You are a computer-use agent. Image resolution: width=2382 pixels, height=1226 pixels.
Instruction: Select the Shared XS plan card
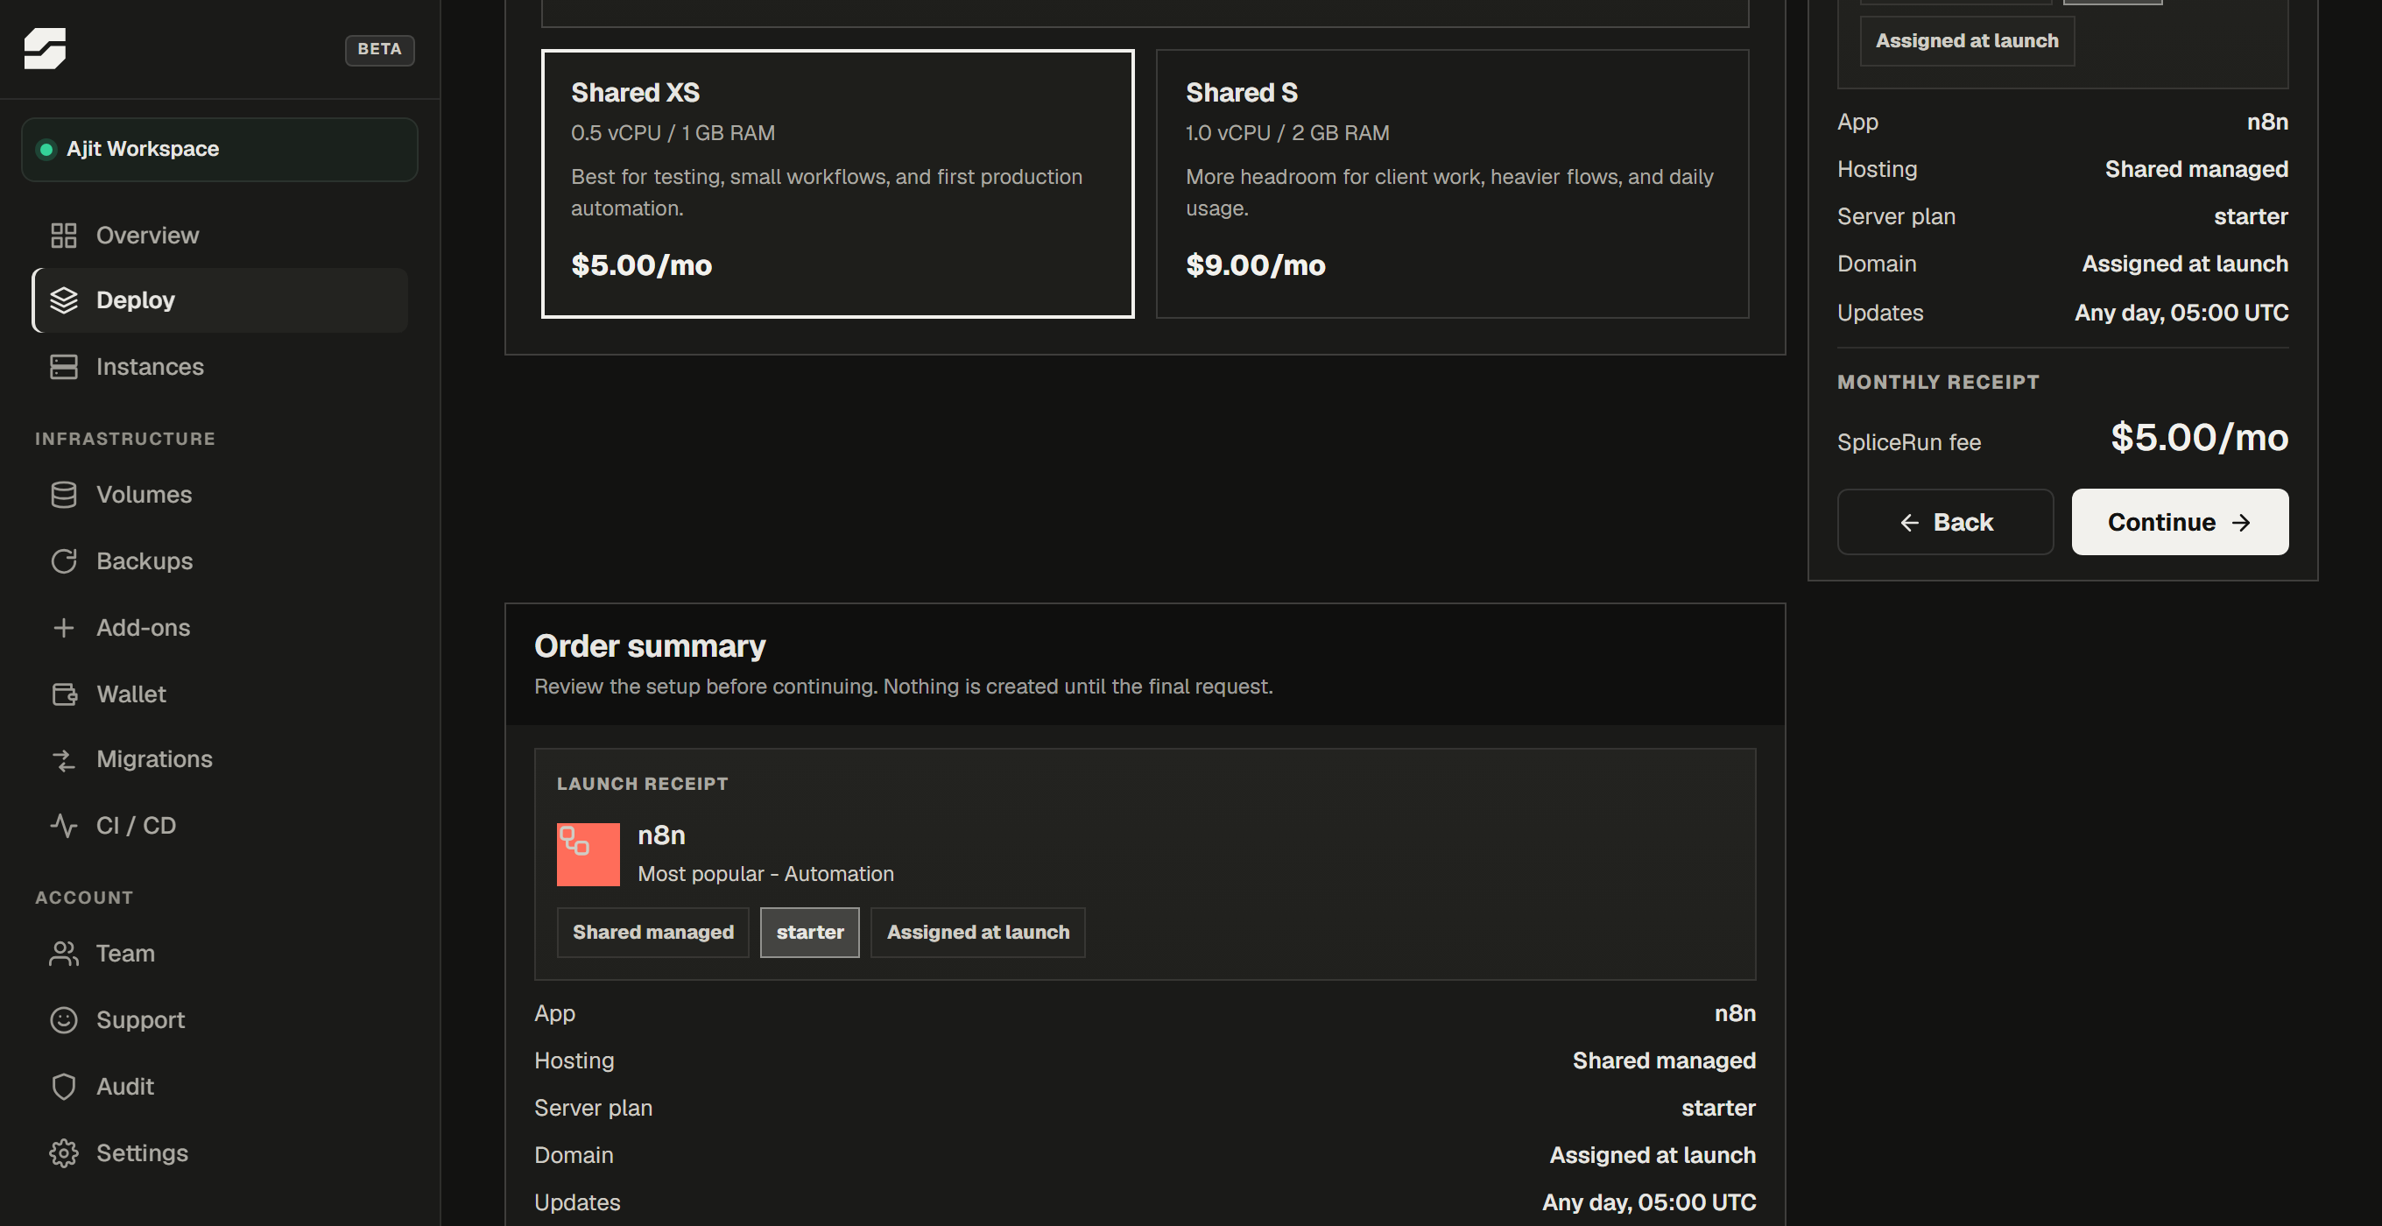pos(837,183)
